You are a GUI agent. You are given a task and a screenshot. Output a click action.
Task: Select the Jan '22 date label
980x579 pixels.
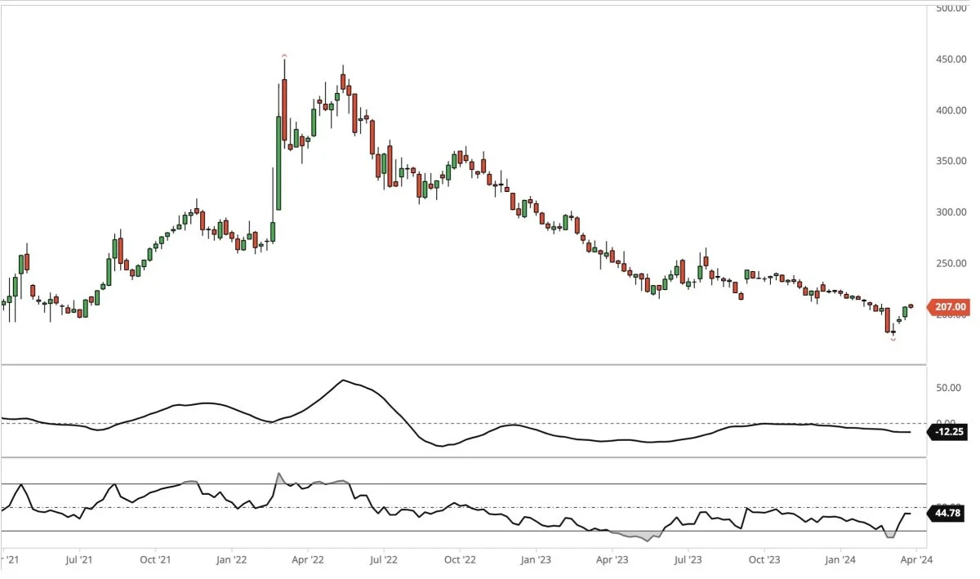click(231, 560)
